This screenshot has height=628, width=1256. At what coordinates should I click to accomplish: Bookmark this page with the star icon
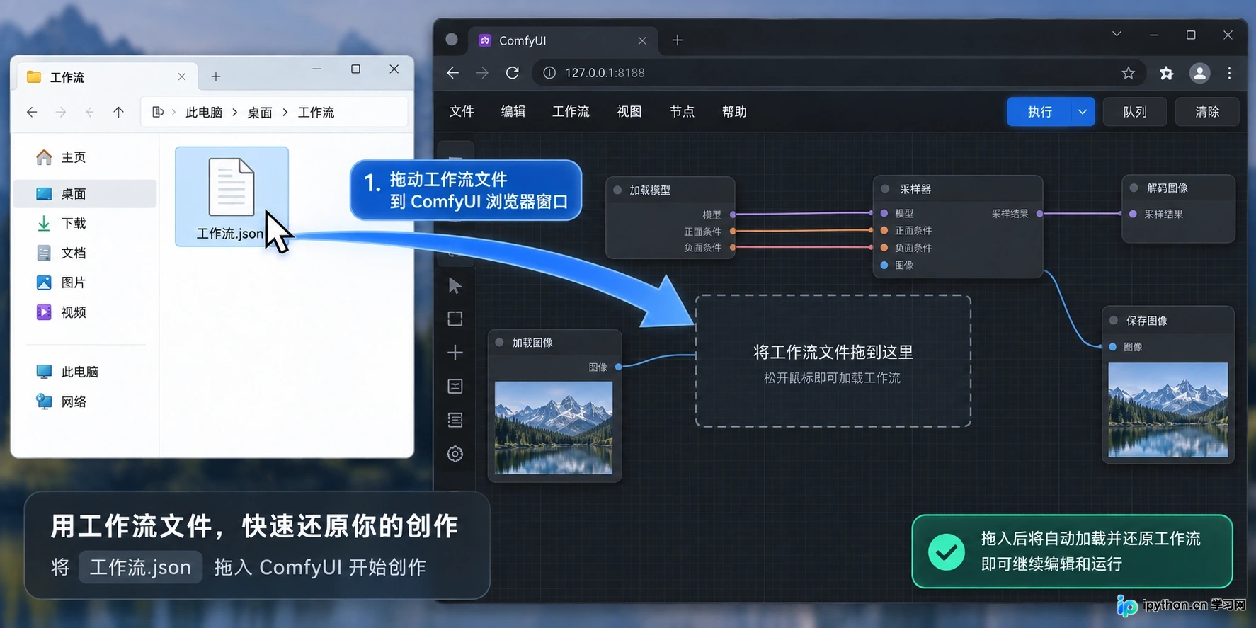click(x=1129, y=73)
